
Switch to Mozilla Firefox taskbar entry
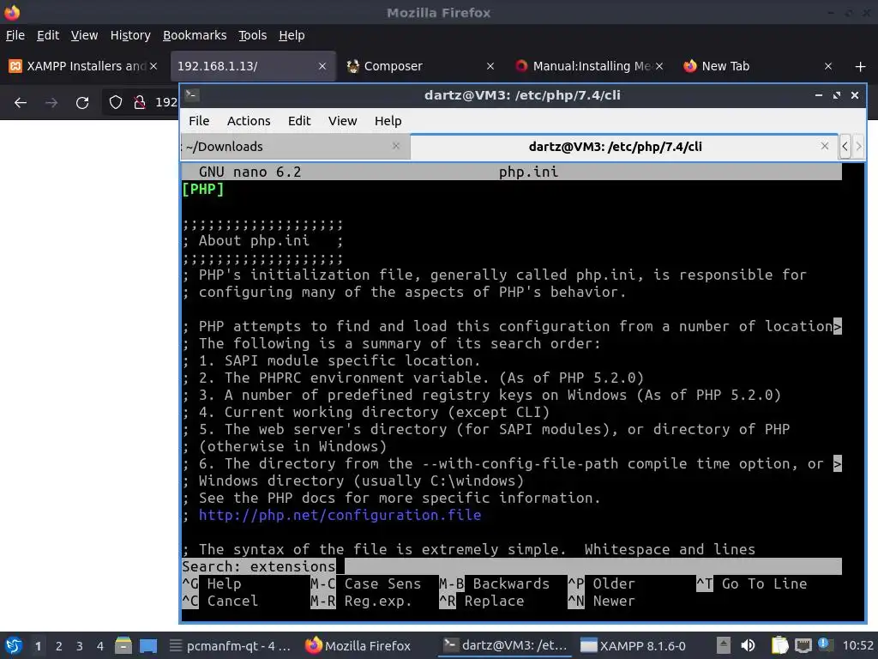pyautogui.click(x=358, y=645)
